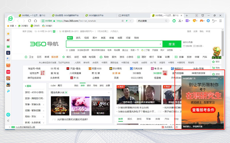Open the Weibo eye icon in the sidebar
This screenshot has height=143, width=230.
tap(8, 40)
